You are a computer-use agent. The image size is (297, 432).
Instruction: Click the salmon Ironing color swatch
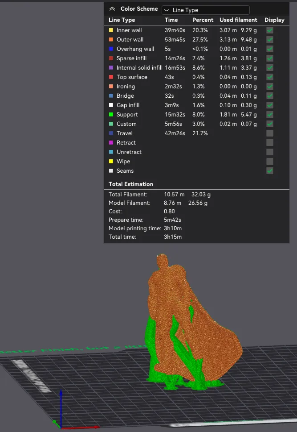111,86
